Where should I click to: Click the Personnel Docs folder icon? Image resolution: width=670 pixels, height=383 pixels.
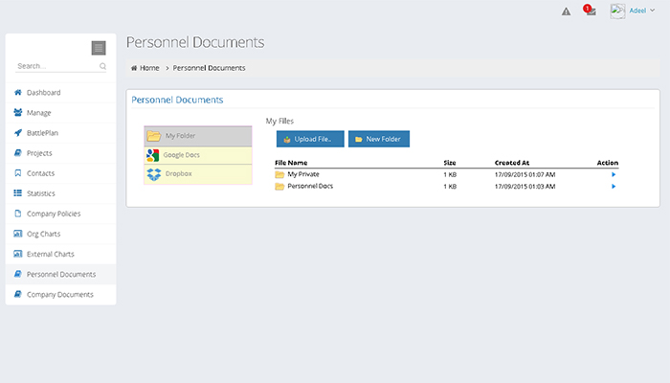tap(279, 187)
